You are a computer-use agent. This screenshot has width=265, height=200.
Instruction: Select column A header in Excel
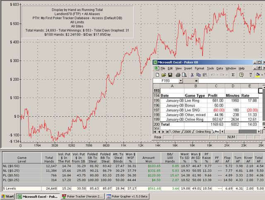point(172,86)
